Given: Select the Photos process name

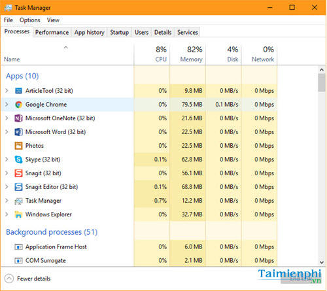Looking at the screenshot, I should pos(35,146).
